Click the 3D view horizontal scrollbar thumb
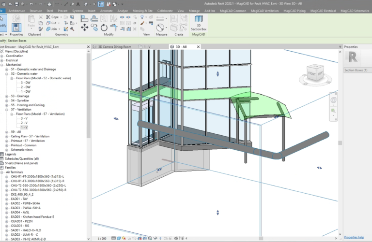Viewport: 372px width, 242px height. [261, 239]
